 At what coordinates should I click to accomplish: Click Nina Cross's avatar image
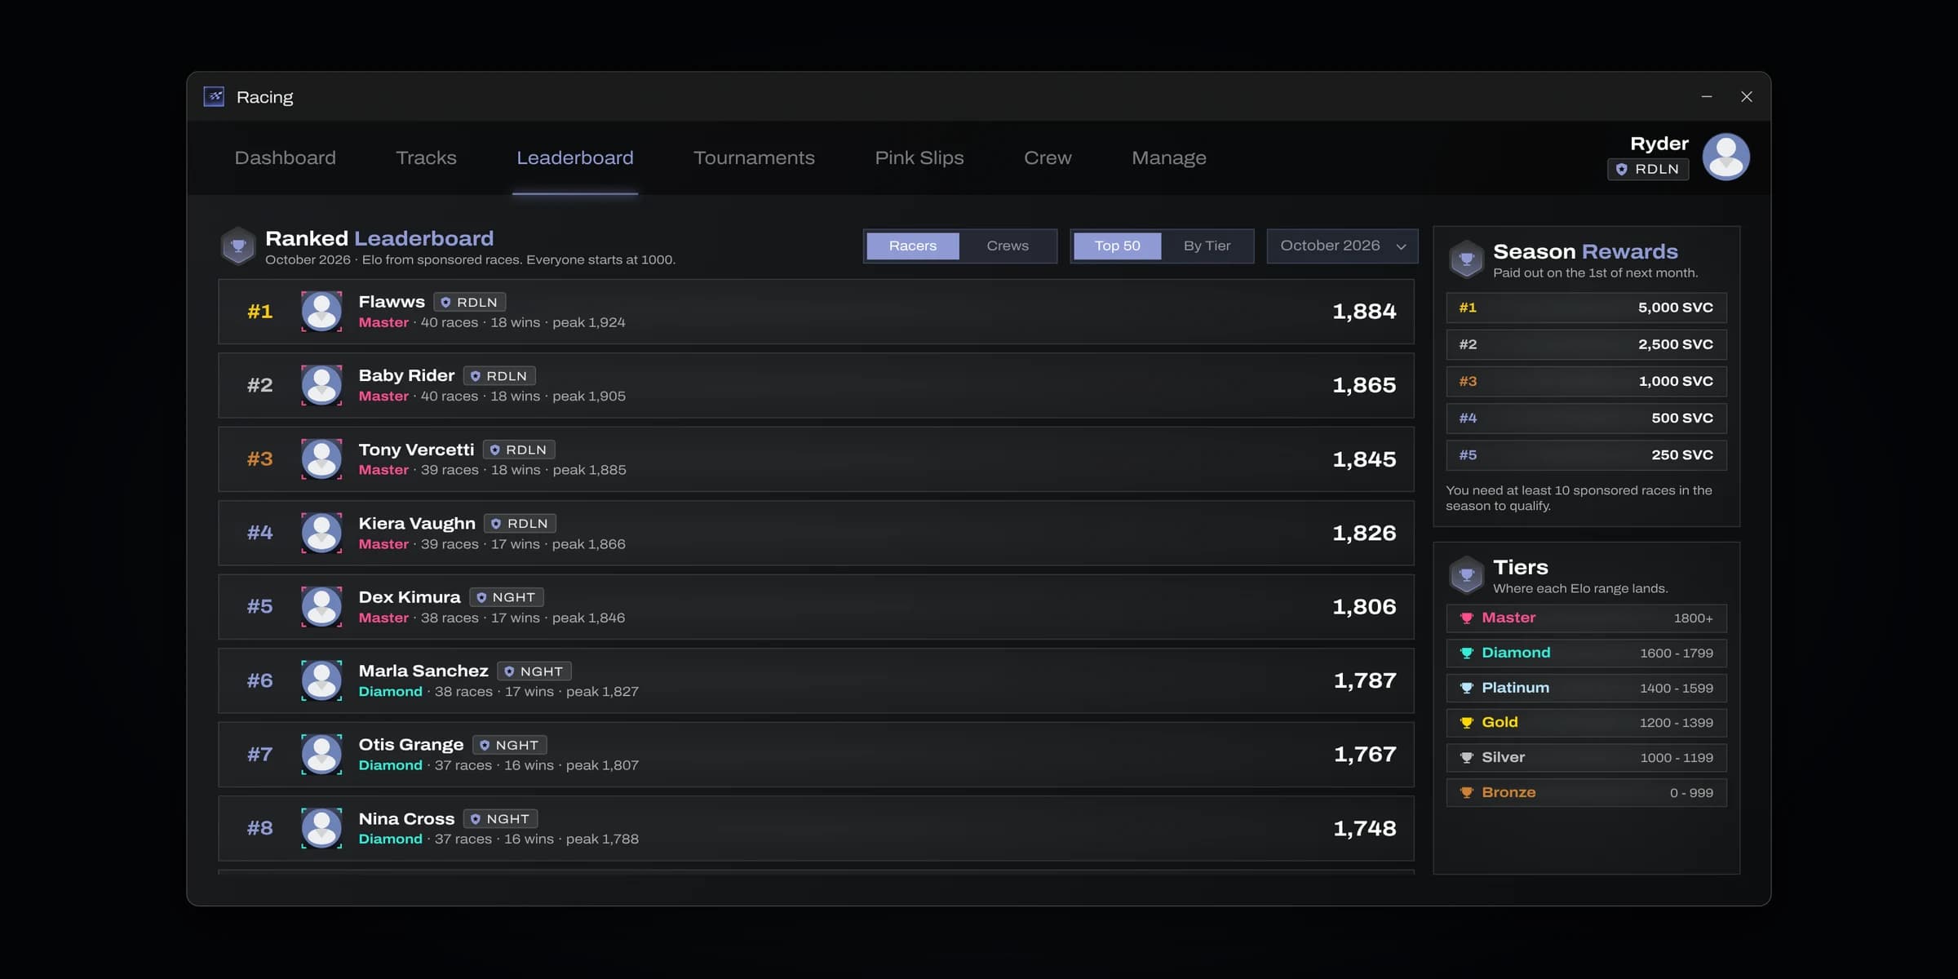click(x=321, y=828)
